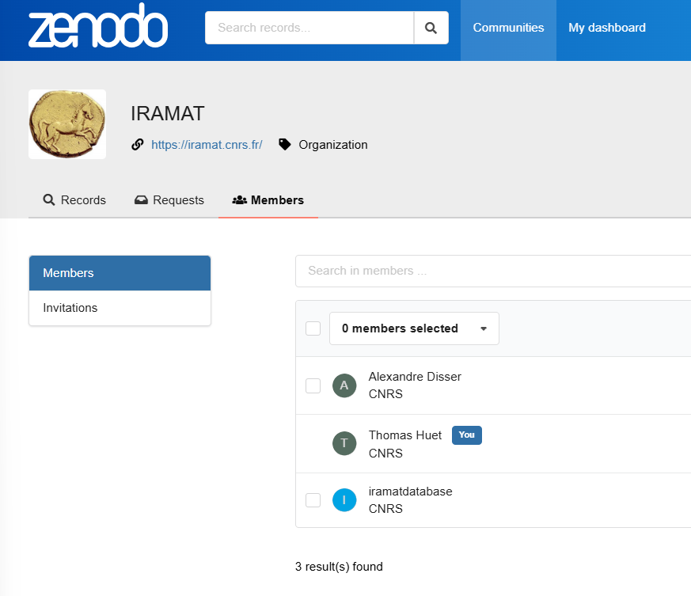Screen dimensions: 691x596
Task: Click CNRS under Alexandre Disser
Action: point(385,394)
